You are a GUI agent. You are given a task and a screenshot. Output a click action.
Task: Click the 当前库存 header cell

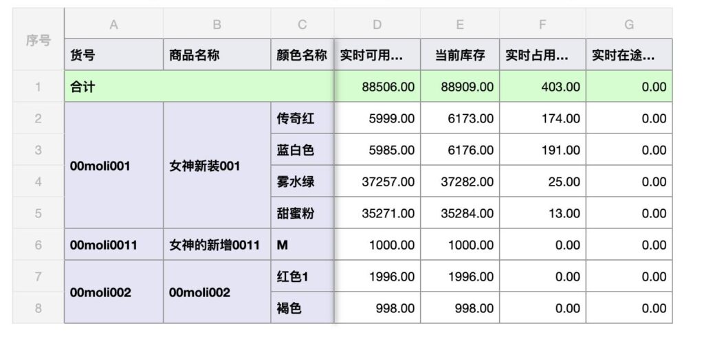tap(460, 55)
